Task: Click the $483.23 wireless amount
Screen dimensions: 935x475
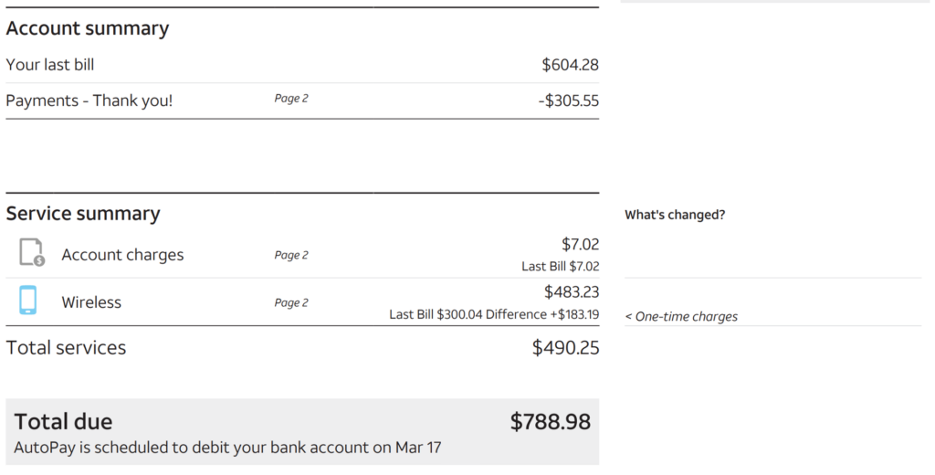Action: coord(572,291)
